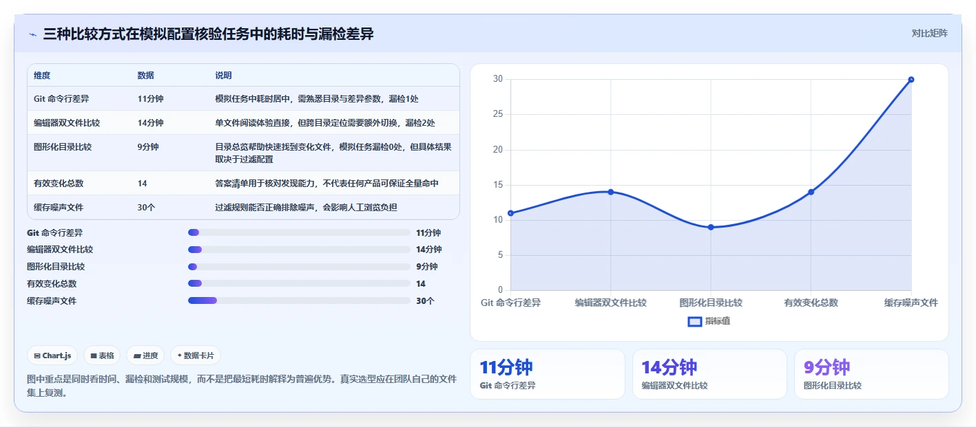The image size is (976, 427).
Task: Click the 9分钟 cell in the table
Action: point(148,147)
